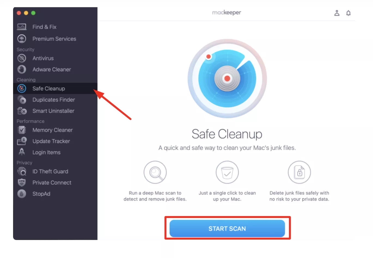
Task: Open the user account profile icon
Action: coord(337,13)
